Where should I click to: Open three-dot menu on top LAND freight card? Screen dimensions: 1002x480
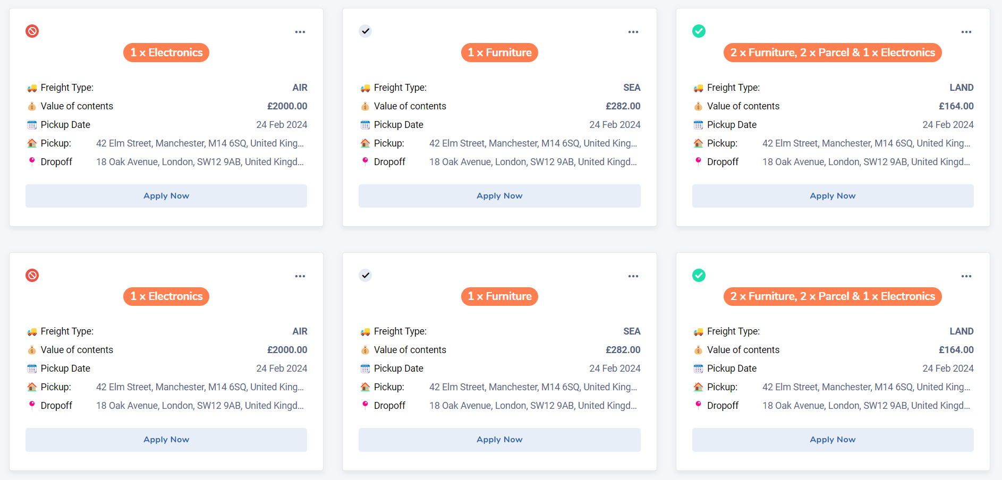click(x=966, y=32)
